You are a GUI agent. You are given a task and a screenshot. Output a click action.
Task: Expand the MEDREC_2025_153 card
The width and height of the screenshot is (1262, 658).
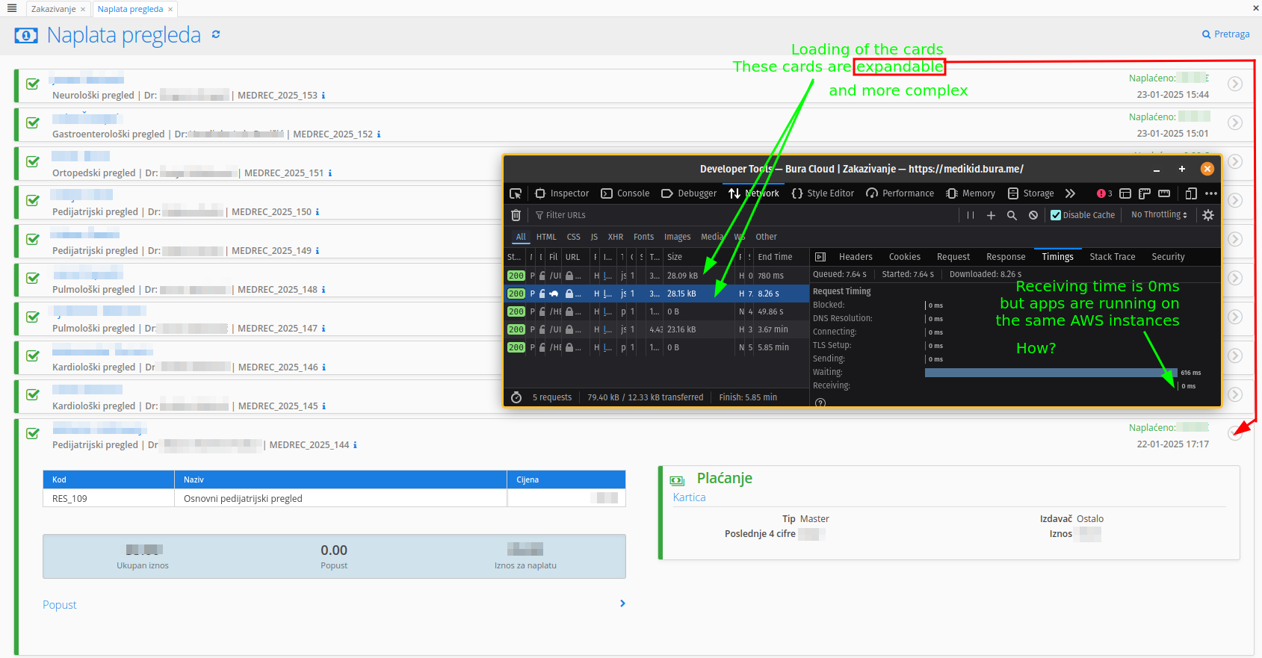coord(1235,84)
